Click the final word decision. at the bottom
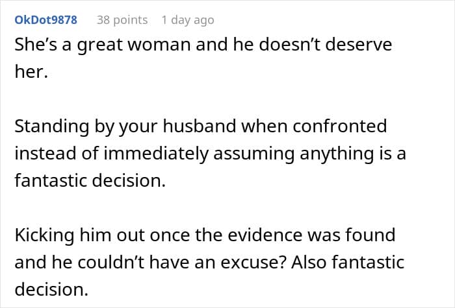 point(51,289)
